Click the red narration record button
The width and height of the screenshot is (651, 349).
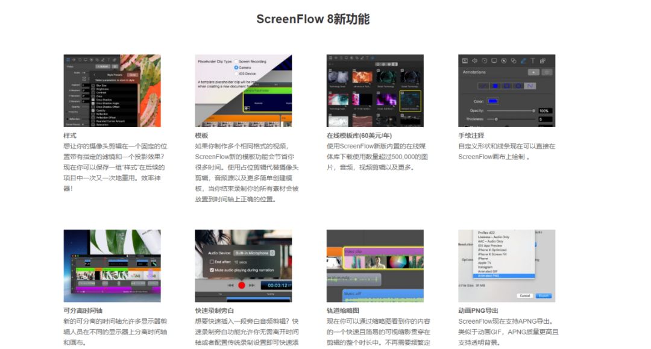[x=242, y=285]
